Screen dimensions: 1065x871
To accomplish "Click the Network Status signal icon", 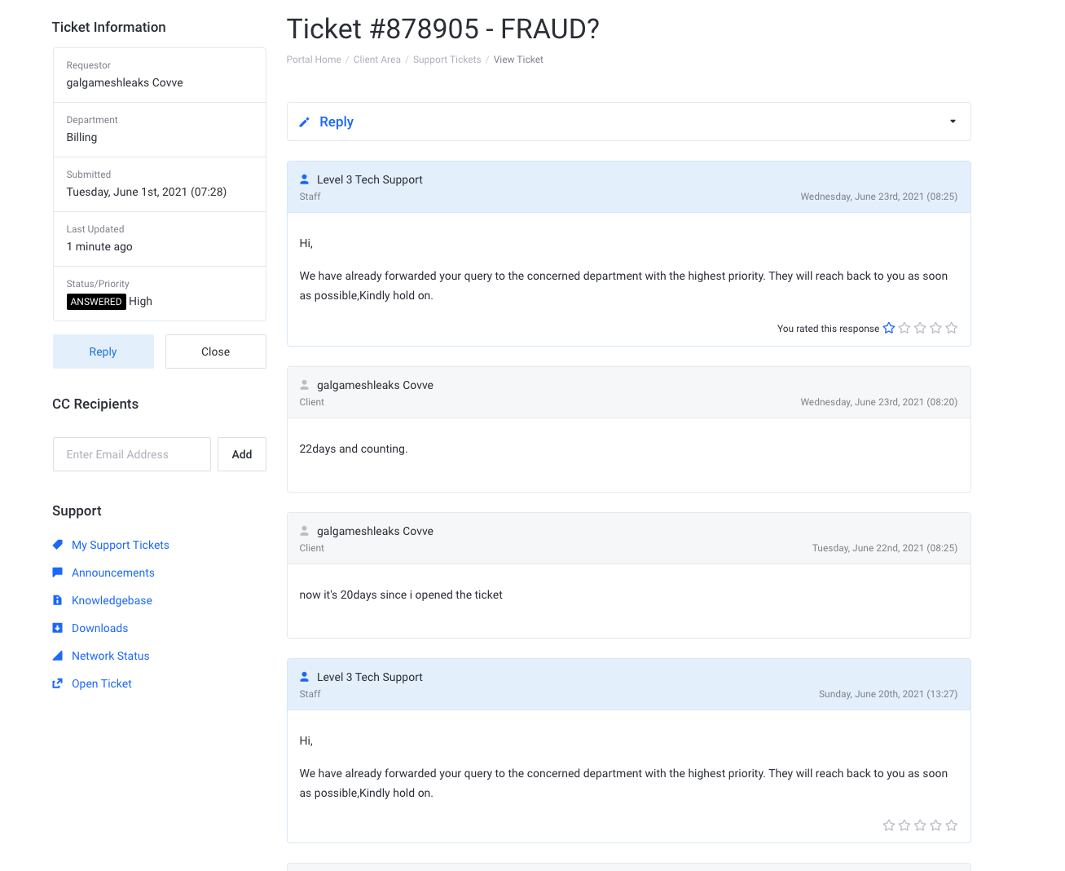I will (57, 656).
